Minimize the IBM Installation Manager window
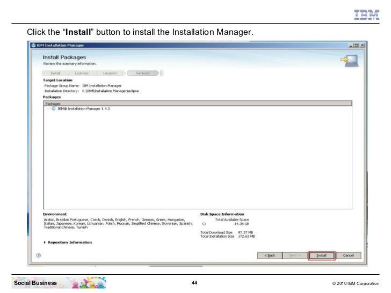 point(351,45)
